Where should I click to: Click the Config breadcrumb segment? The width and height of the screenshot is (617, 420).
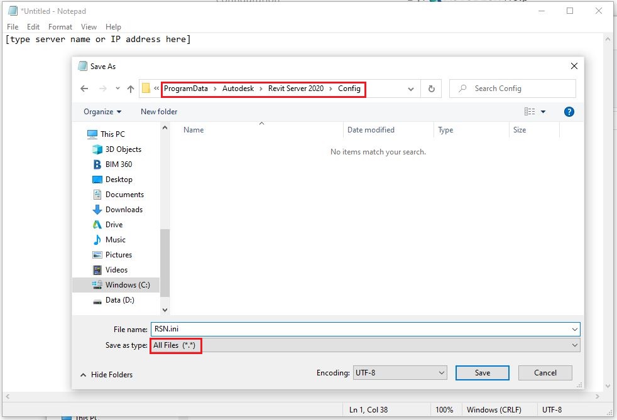[x=349, y=89]
